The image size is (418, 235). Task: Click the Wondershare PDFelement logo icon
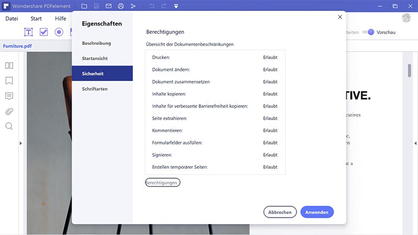pyautogui.click(x=6, y=6)
